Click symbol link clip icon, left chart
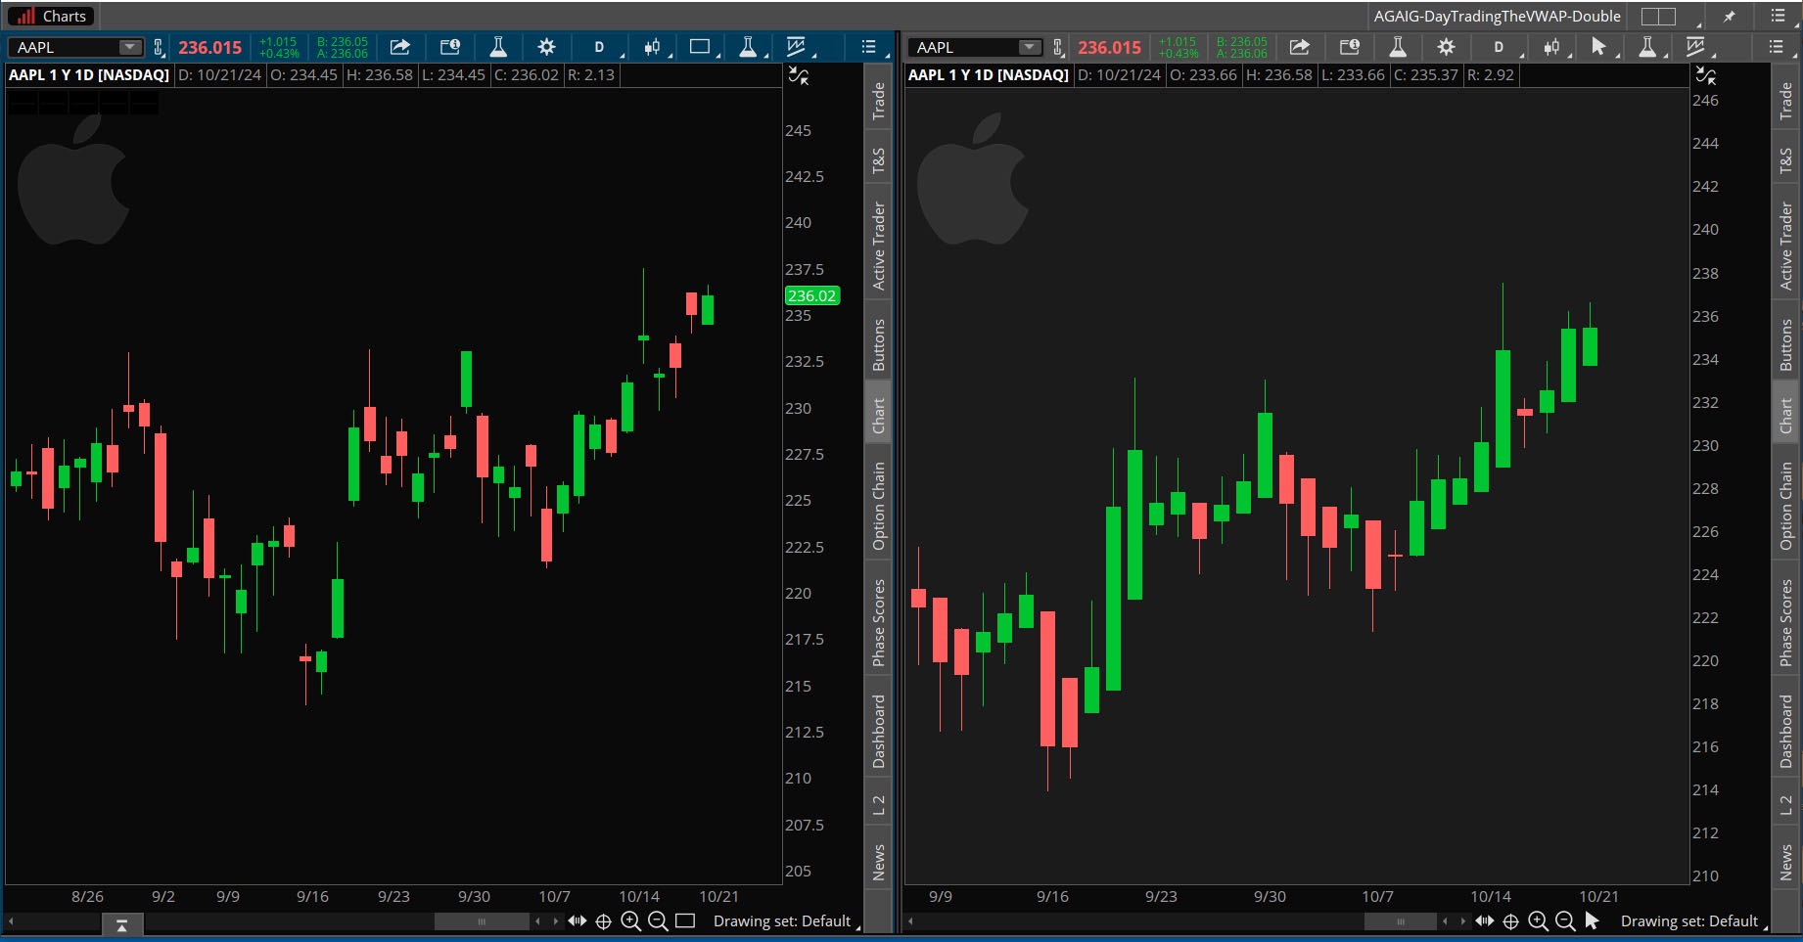1803x942 pixels. point(159,47)
